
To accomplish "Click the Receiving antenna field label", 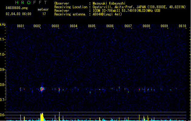I will click(70, 14).
